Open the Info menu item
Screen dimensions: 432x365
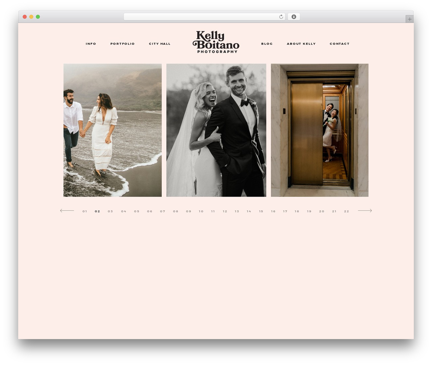(91, 44)
